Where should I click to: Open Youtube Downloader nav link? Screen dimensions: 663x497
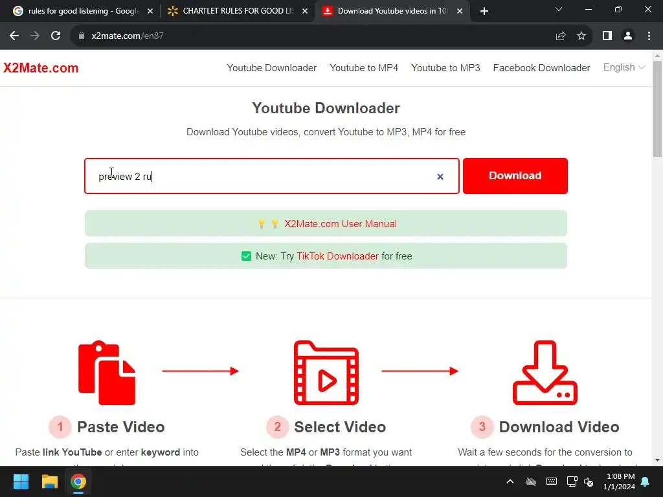point(271,68)
